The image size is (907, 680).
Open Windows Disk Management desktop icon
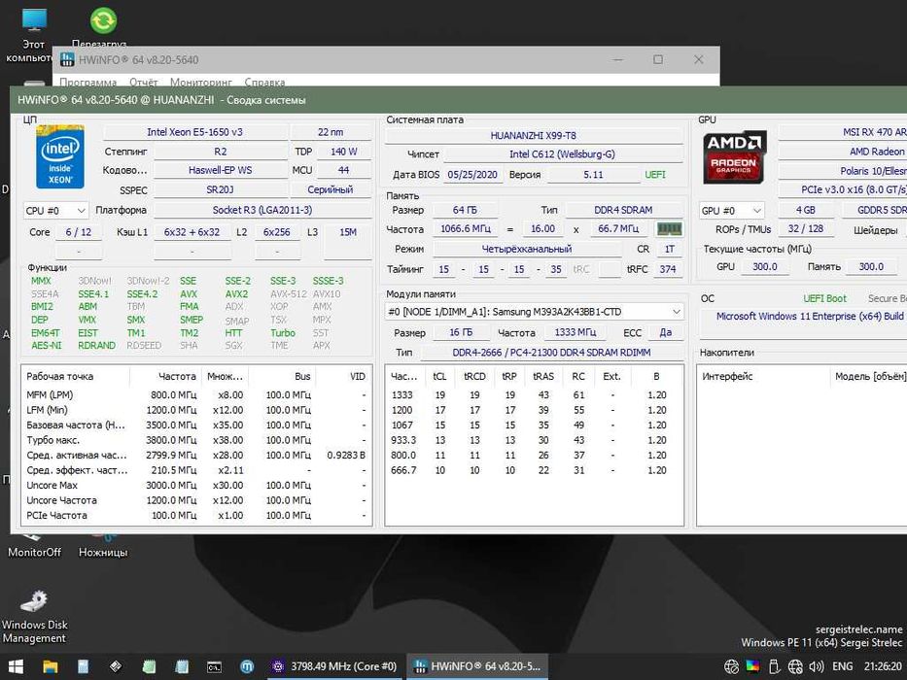click(x=34, y=617)
